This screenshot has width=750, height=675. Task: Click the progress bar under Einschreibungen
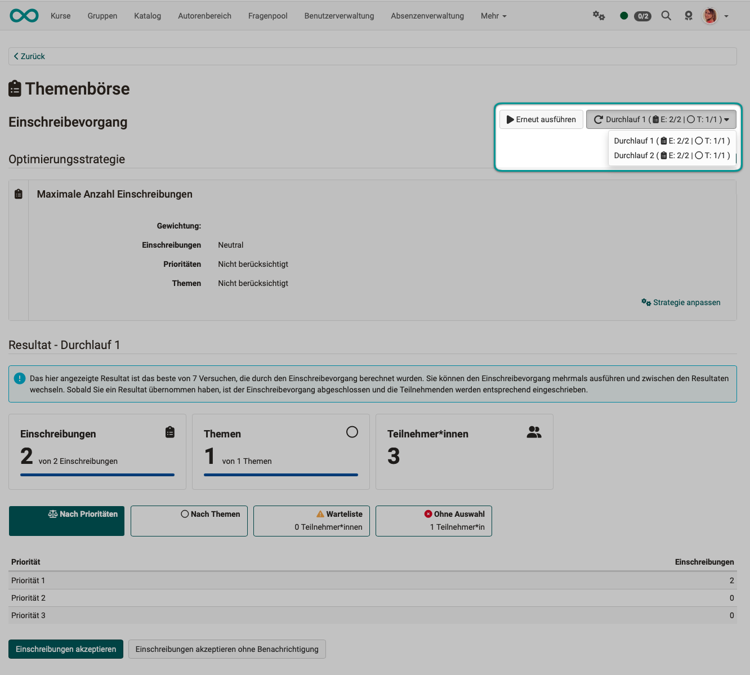click(x=97, y=475)
